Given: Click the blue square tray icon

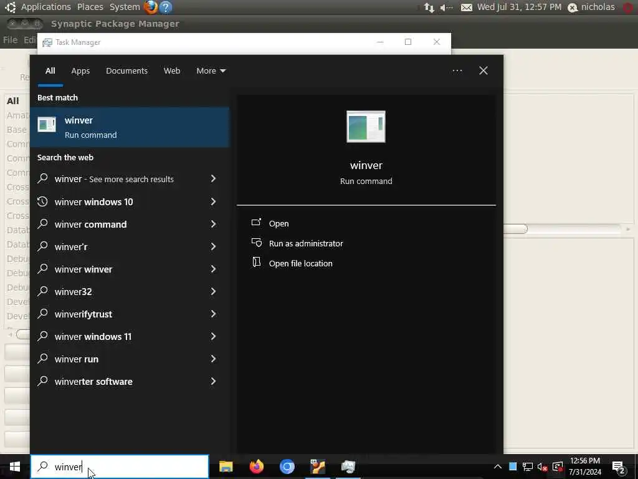Looking at the screenshot, I should [x=513, y=467].
